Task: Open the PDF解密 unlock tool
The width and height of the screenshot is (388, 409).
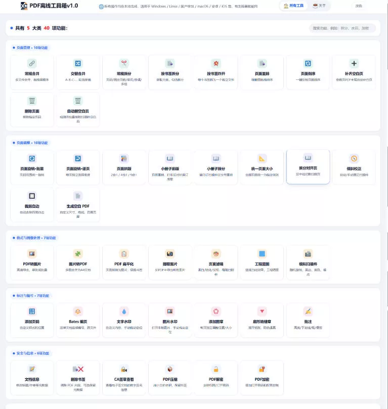Action: click(x=216, y=378)
